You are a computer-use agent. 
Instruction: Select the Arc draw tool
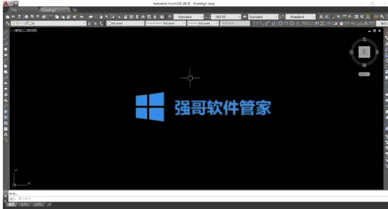6,60
